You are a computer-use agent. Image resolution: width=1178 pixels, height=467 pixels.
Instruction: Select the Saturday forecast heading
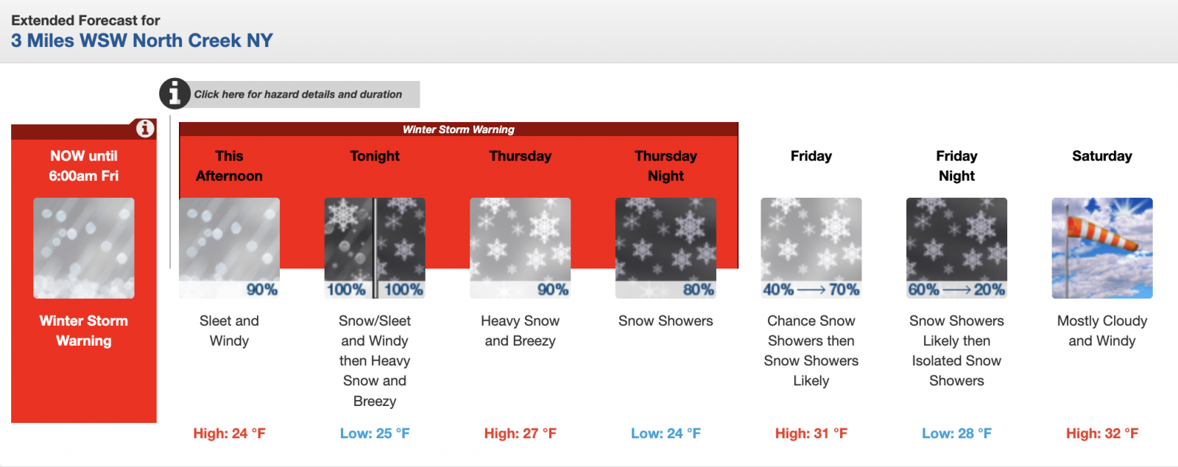tap(1101, 156)
